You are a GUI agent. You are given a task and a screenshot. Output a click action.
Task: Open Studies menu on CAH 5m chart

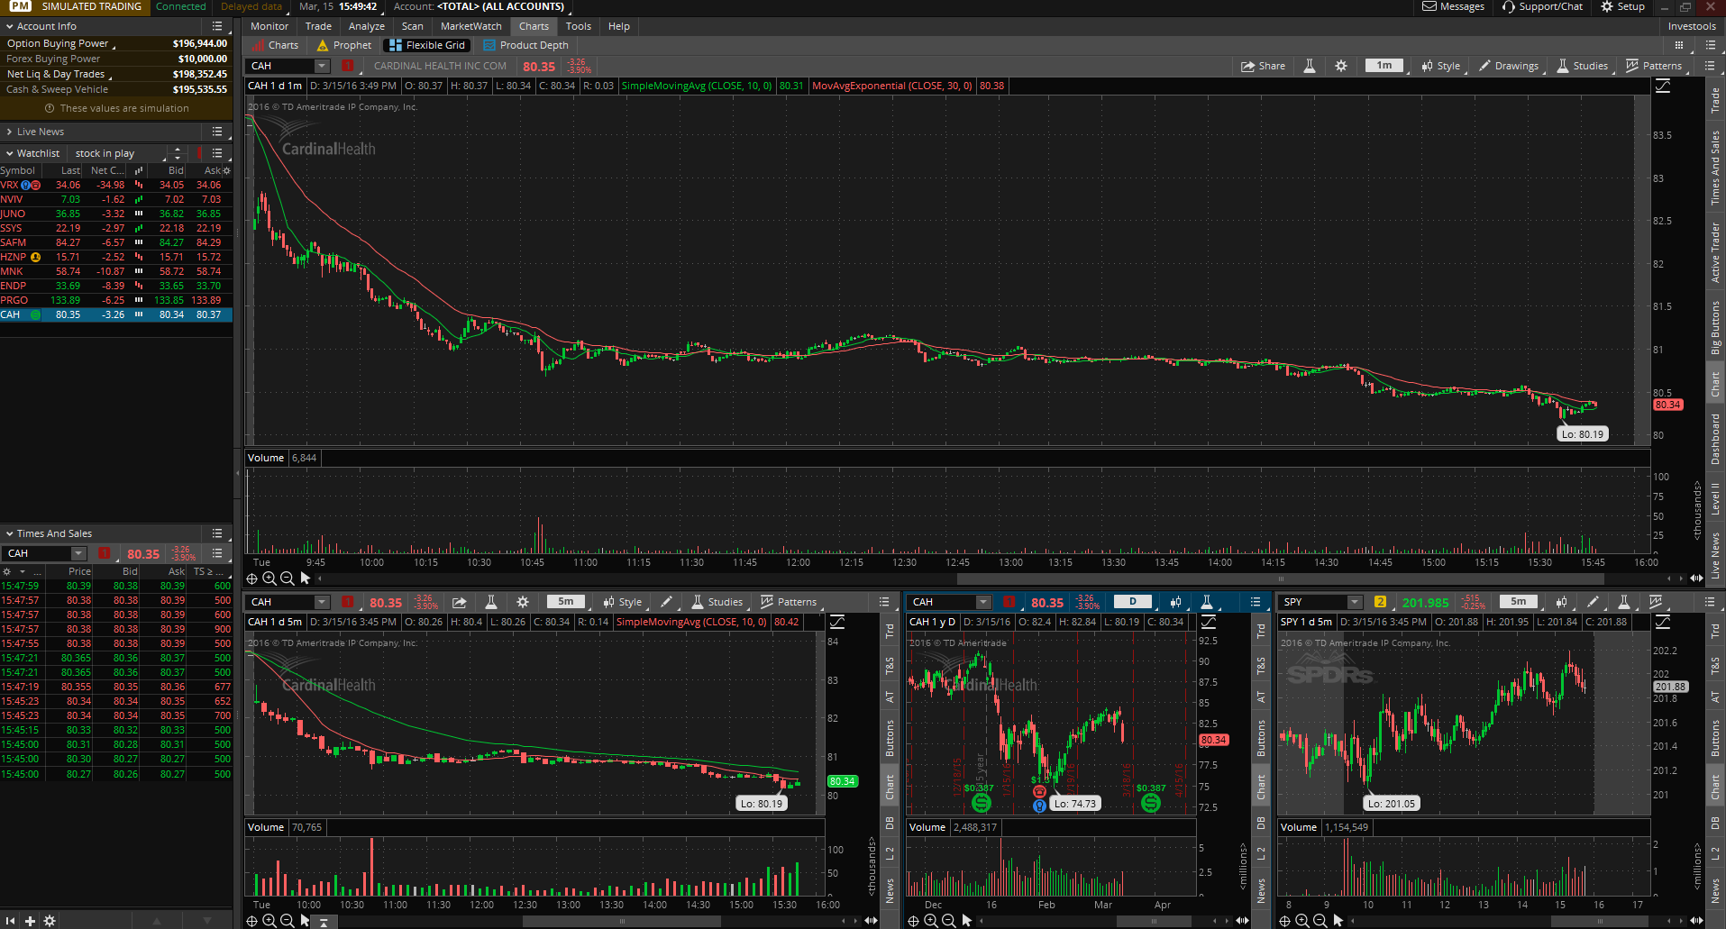point(717,602)
